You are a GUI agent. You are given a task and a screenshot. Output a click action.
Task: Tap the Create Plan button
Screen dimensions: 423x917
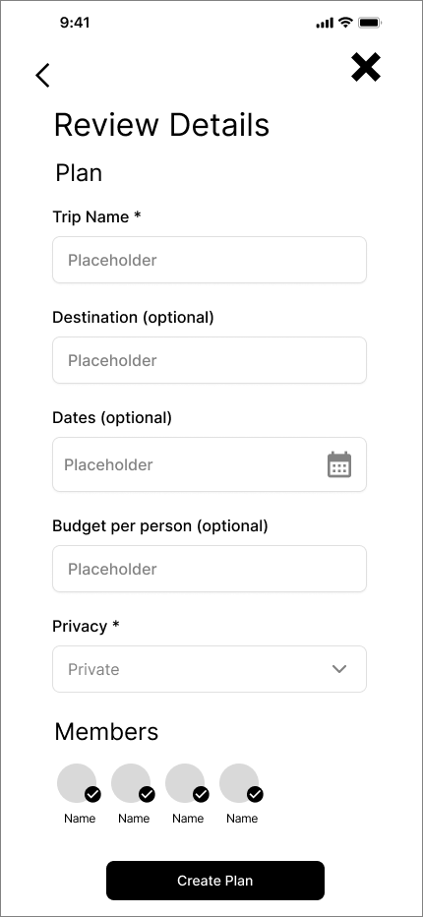point(215,881)
